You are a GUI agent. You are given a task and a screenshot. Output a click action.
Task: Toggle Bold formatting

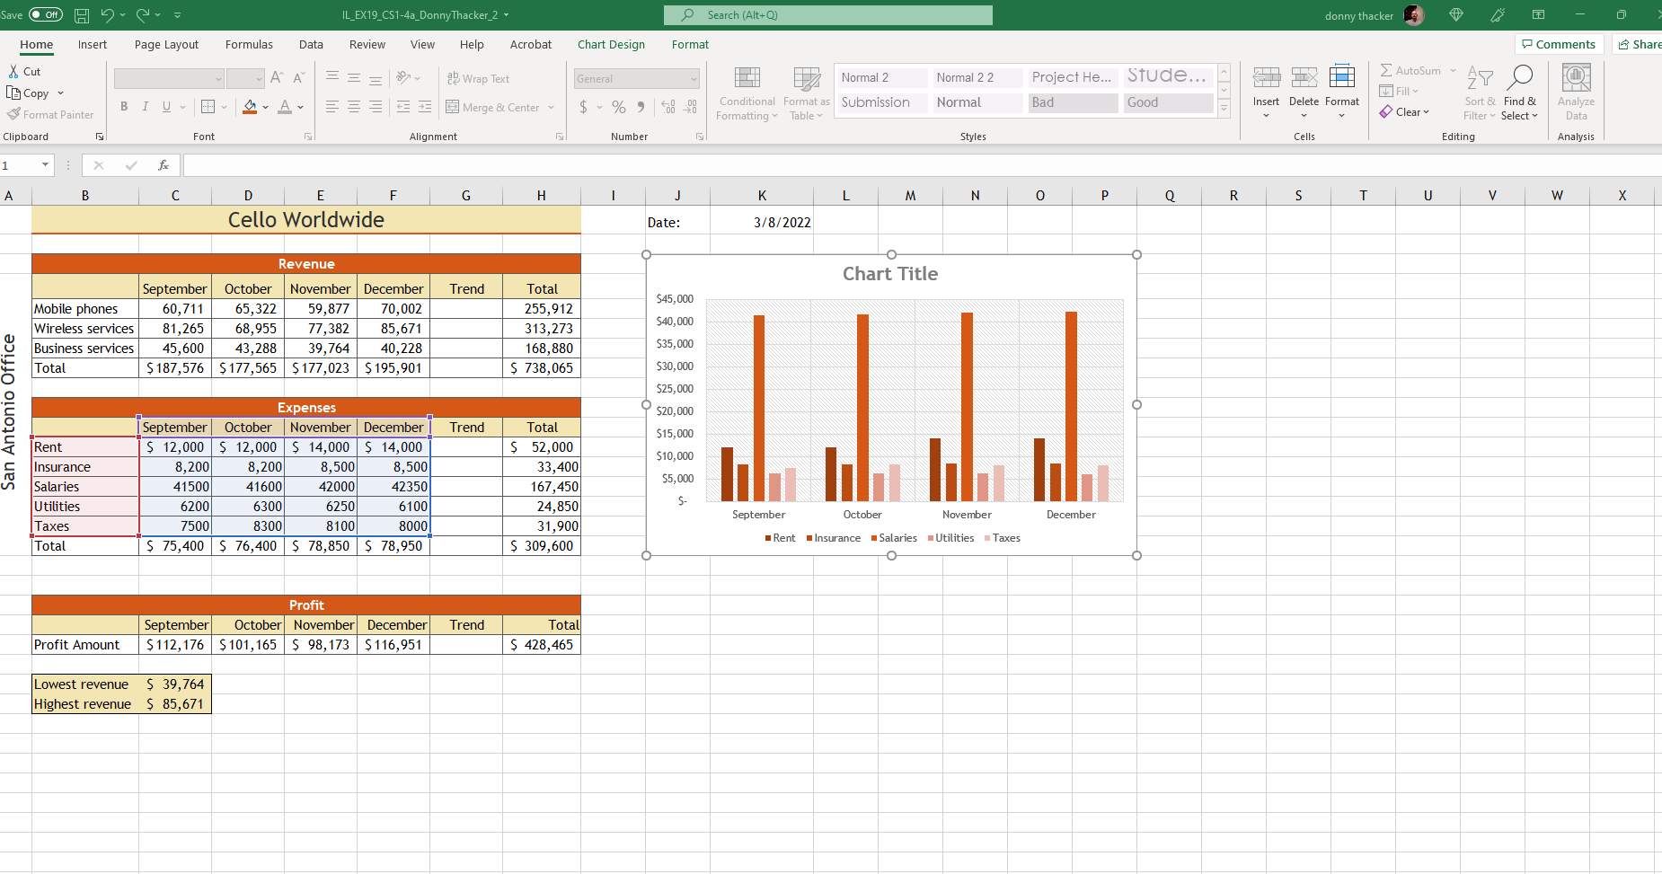pyautogui.click(x=124, y=107)
